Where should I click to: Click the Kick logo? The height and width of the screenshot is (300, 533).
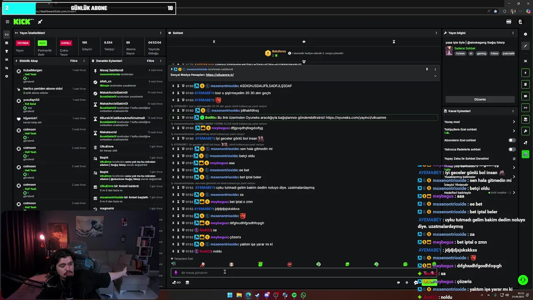tap(22, 22)
